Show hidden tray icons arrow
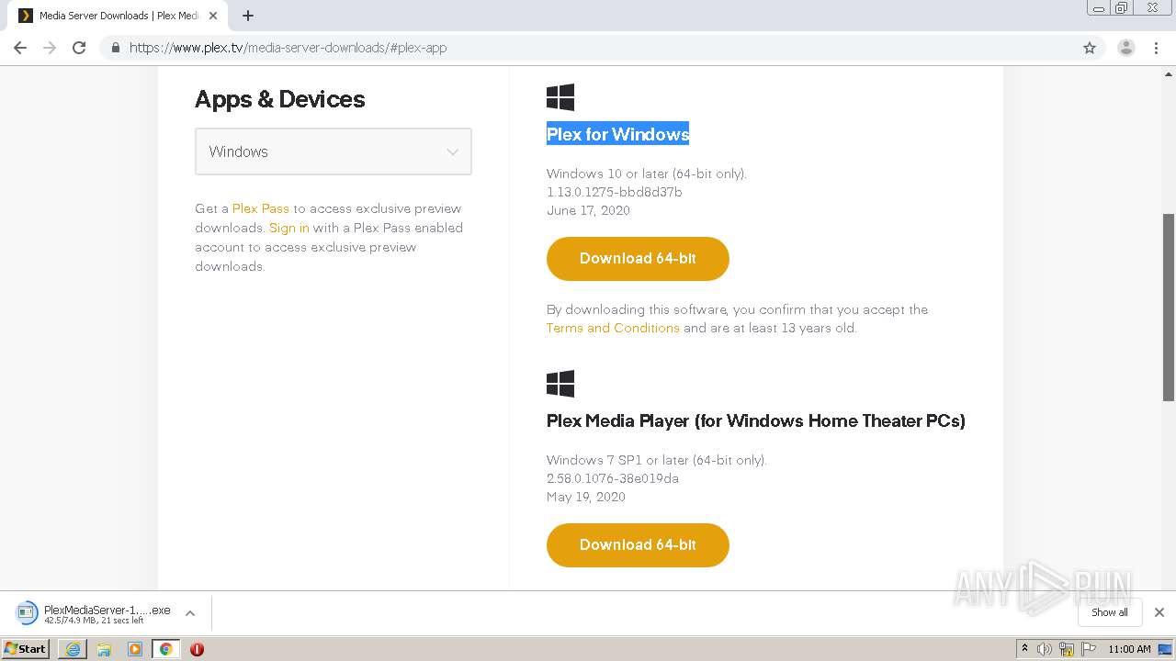Image resolution: width=1176 pixels, height=661 pixels. click(x=1024, y=649)
